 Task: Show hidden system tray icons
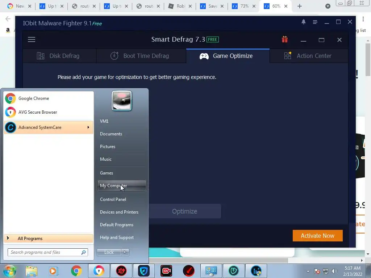pos(308,271)
